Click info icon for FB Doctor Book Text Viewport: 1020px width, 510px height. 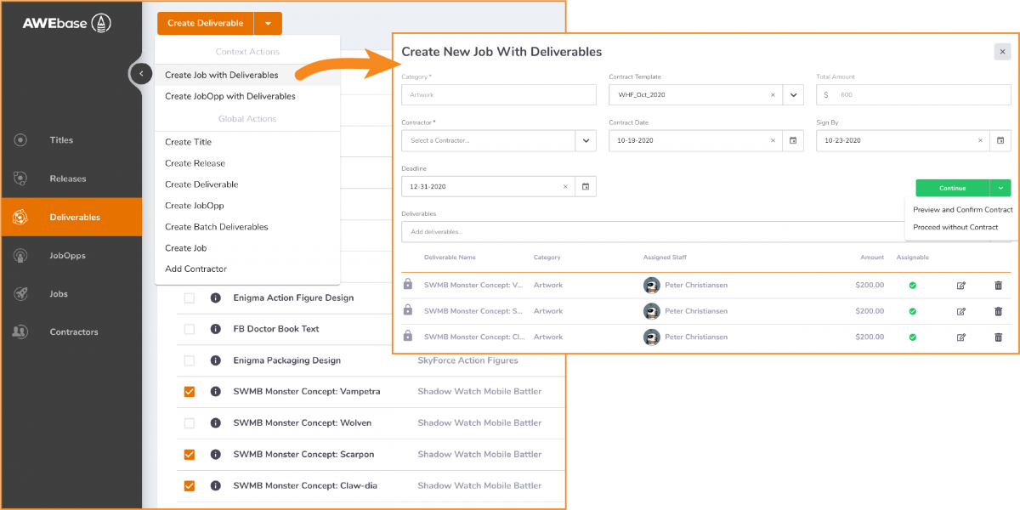(216, 329)
